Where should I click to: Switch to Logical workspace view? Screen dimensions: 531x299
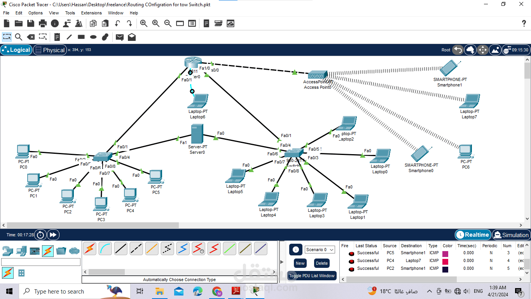(16, 50)
